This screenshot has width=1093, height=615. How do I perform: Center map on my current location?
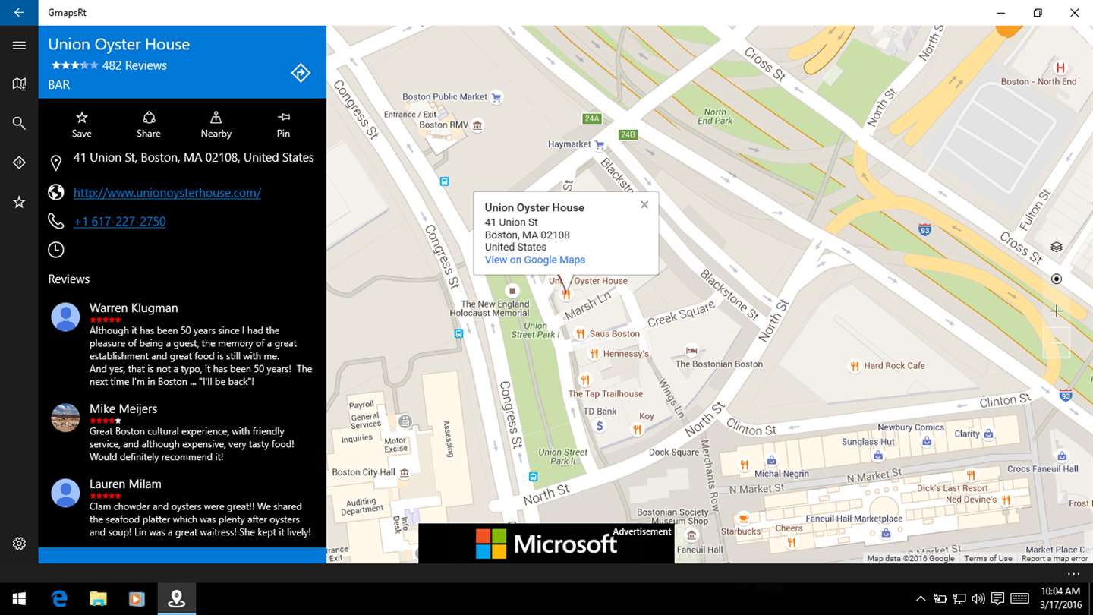tap(1056, 279)
